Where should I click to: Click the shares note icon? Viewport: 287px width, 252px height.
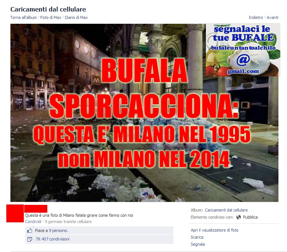coord(30,239)
